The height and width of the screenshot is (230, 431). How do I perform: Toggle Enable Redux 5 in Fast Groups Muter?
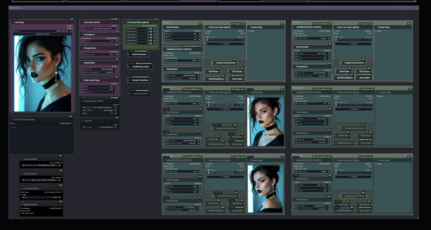(151, 40)
